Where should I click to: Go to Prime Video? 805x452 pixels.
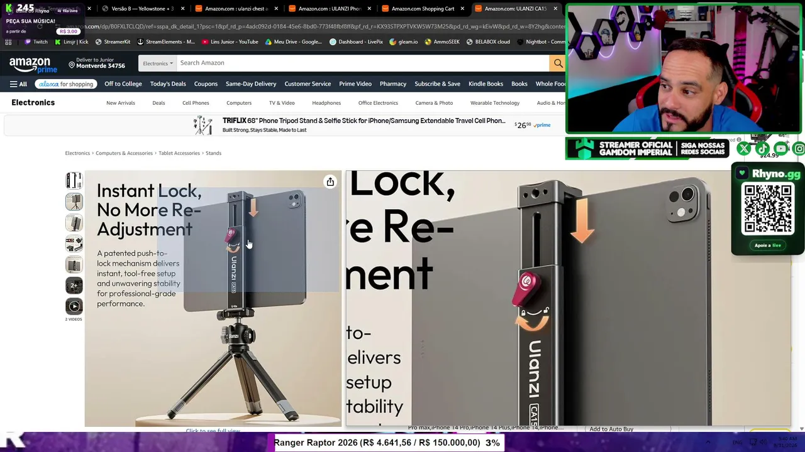click(355, 84)
